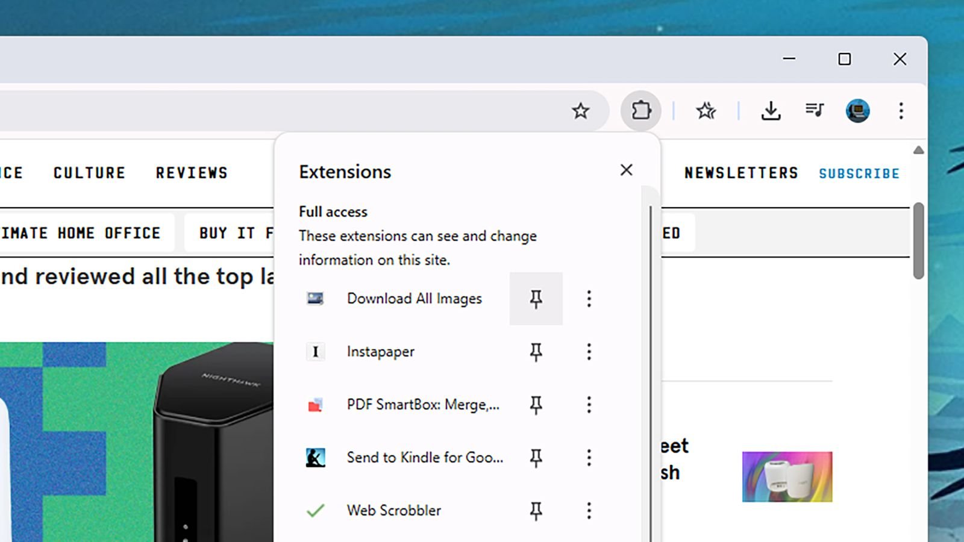This screenshot has height=542, width=964.
Task: Click the Download All Images extension icon
Action: coord(315,298)
